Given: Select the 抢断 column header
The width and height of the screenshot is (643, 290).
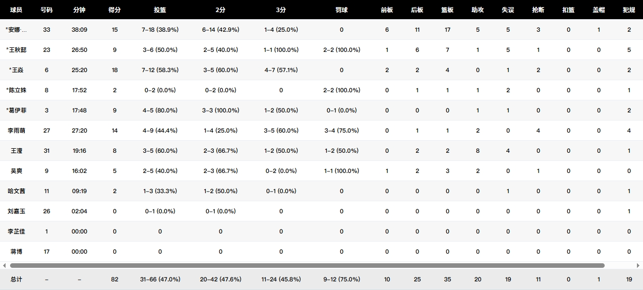Looking at the screenshot, I should pyautogui.click(x=538, y=10).
